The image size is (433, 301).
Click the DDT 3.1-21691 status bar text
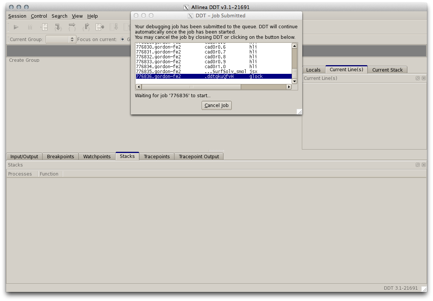click(401, 288)
